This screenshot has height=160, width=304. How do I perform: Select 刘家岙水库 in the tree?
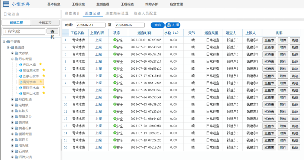[31, 76]
